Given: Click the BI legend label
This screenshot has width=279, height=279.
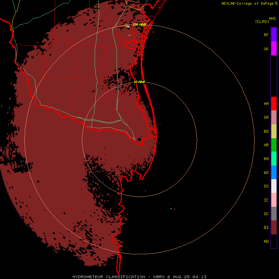Looking at the screenshot, I should [266, 228].
